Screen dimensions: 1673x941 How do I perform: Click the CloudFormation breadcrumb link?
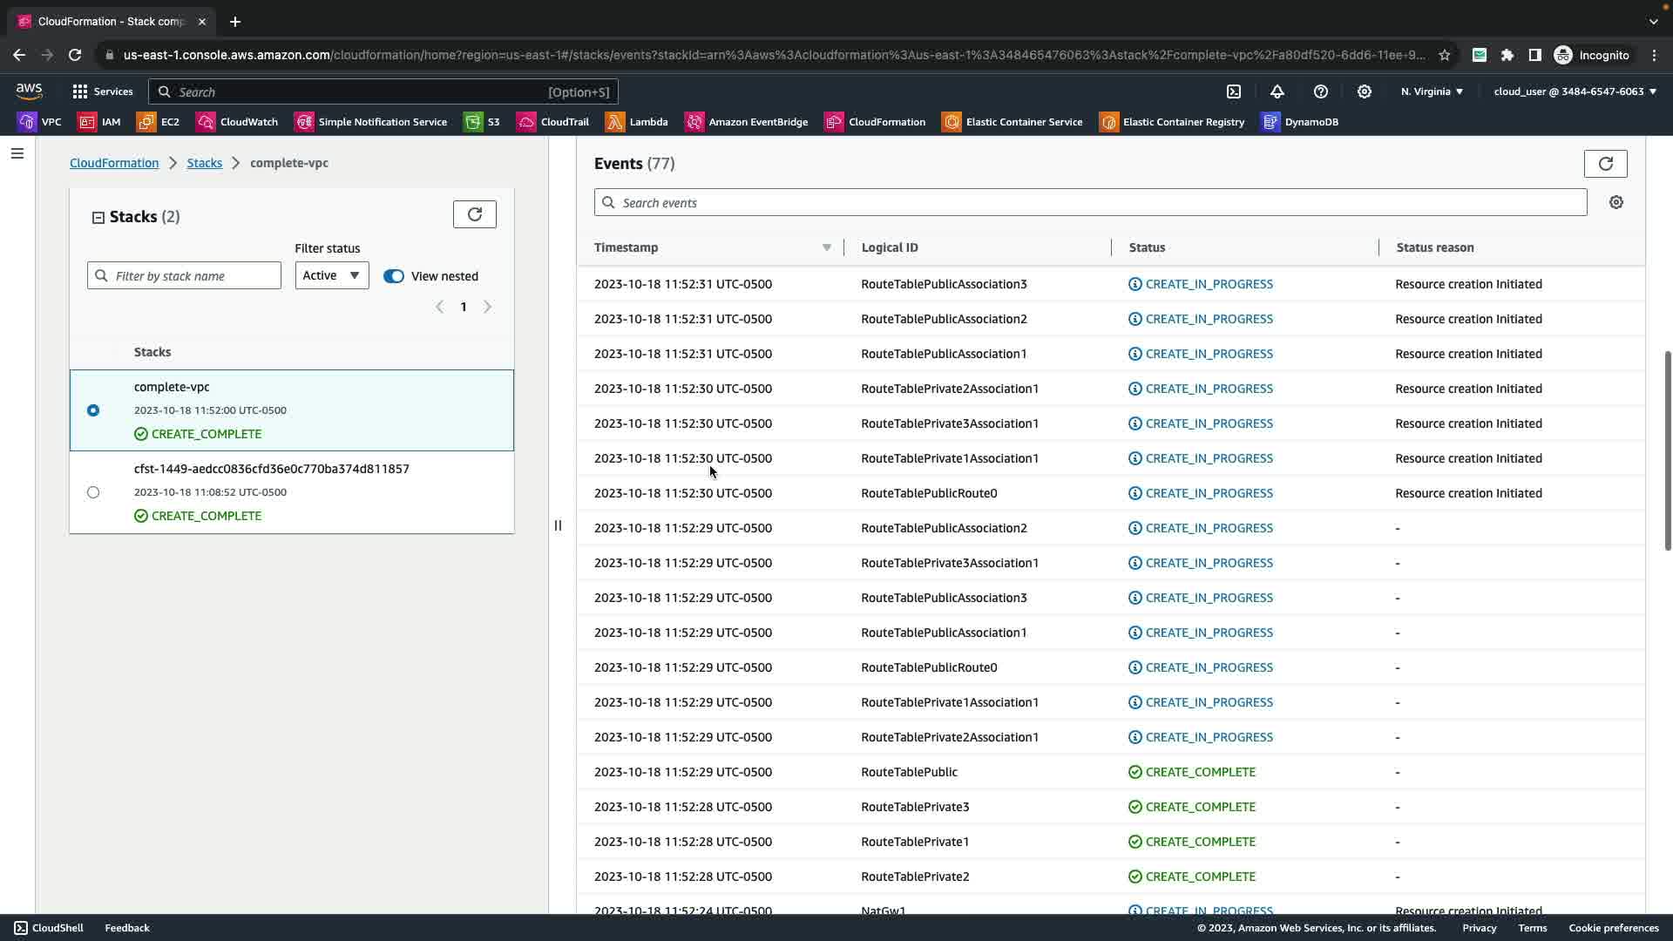[114, 163]
